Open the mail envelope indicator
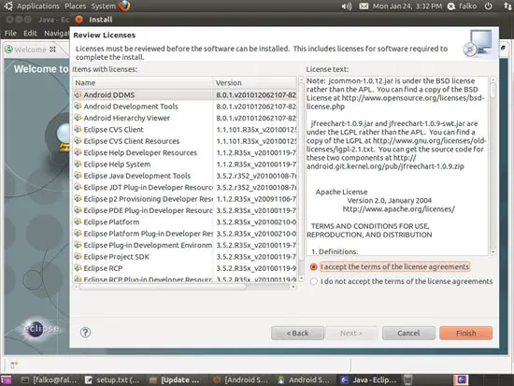 (364, 7)
